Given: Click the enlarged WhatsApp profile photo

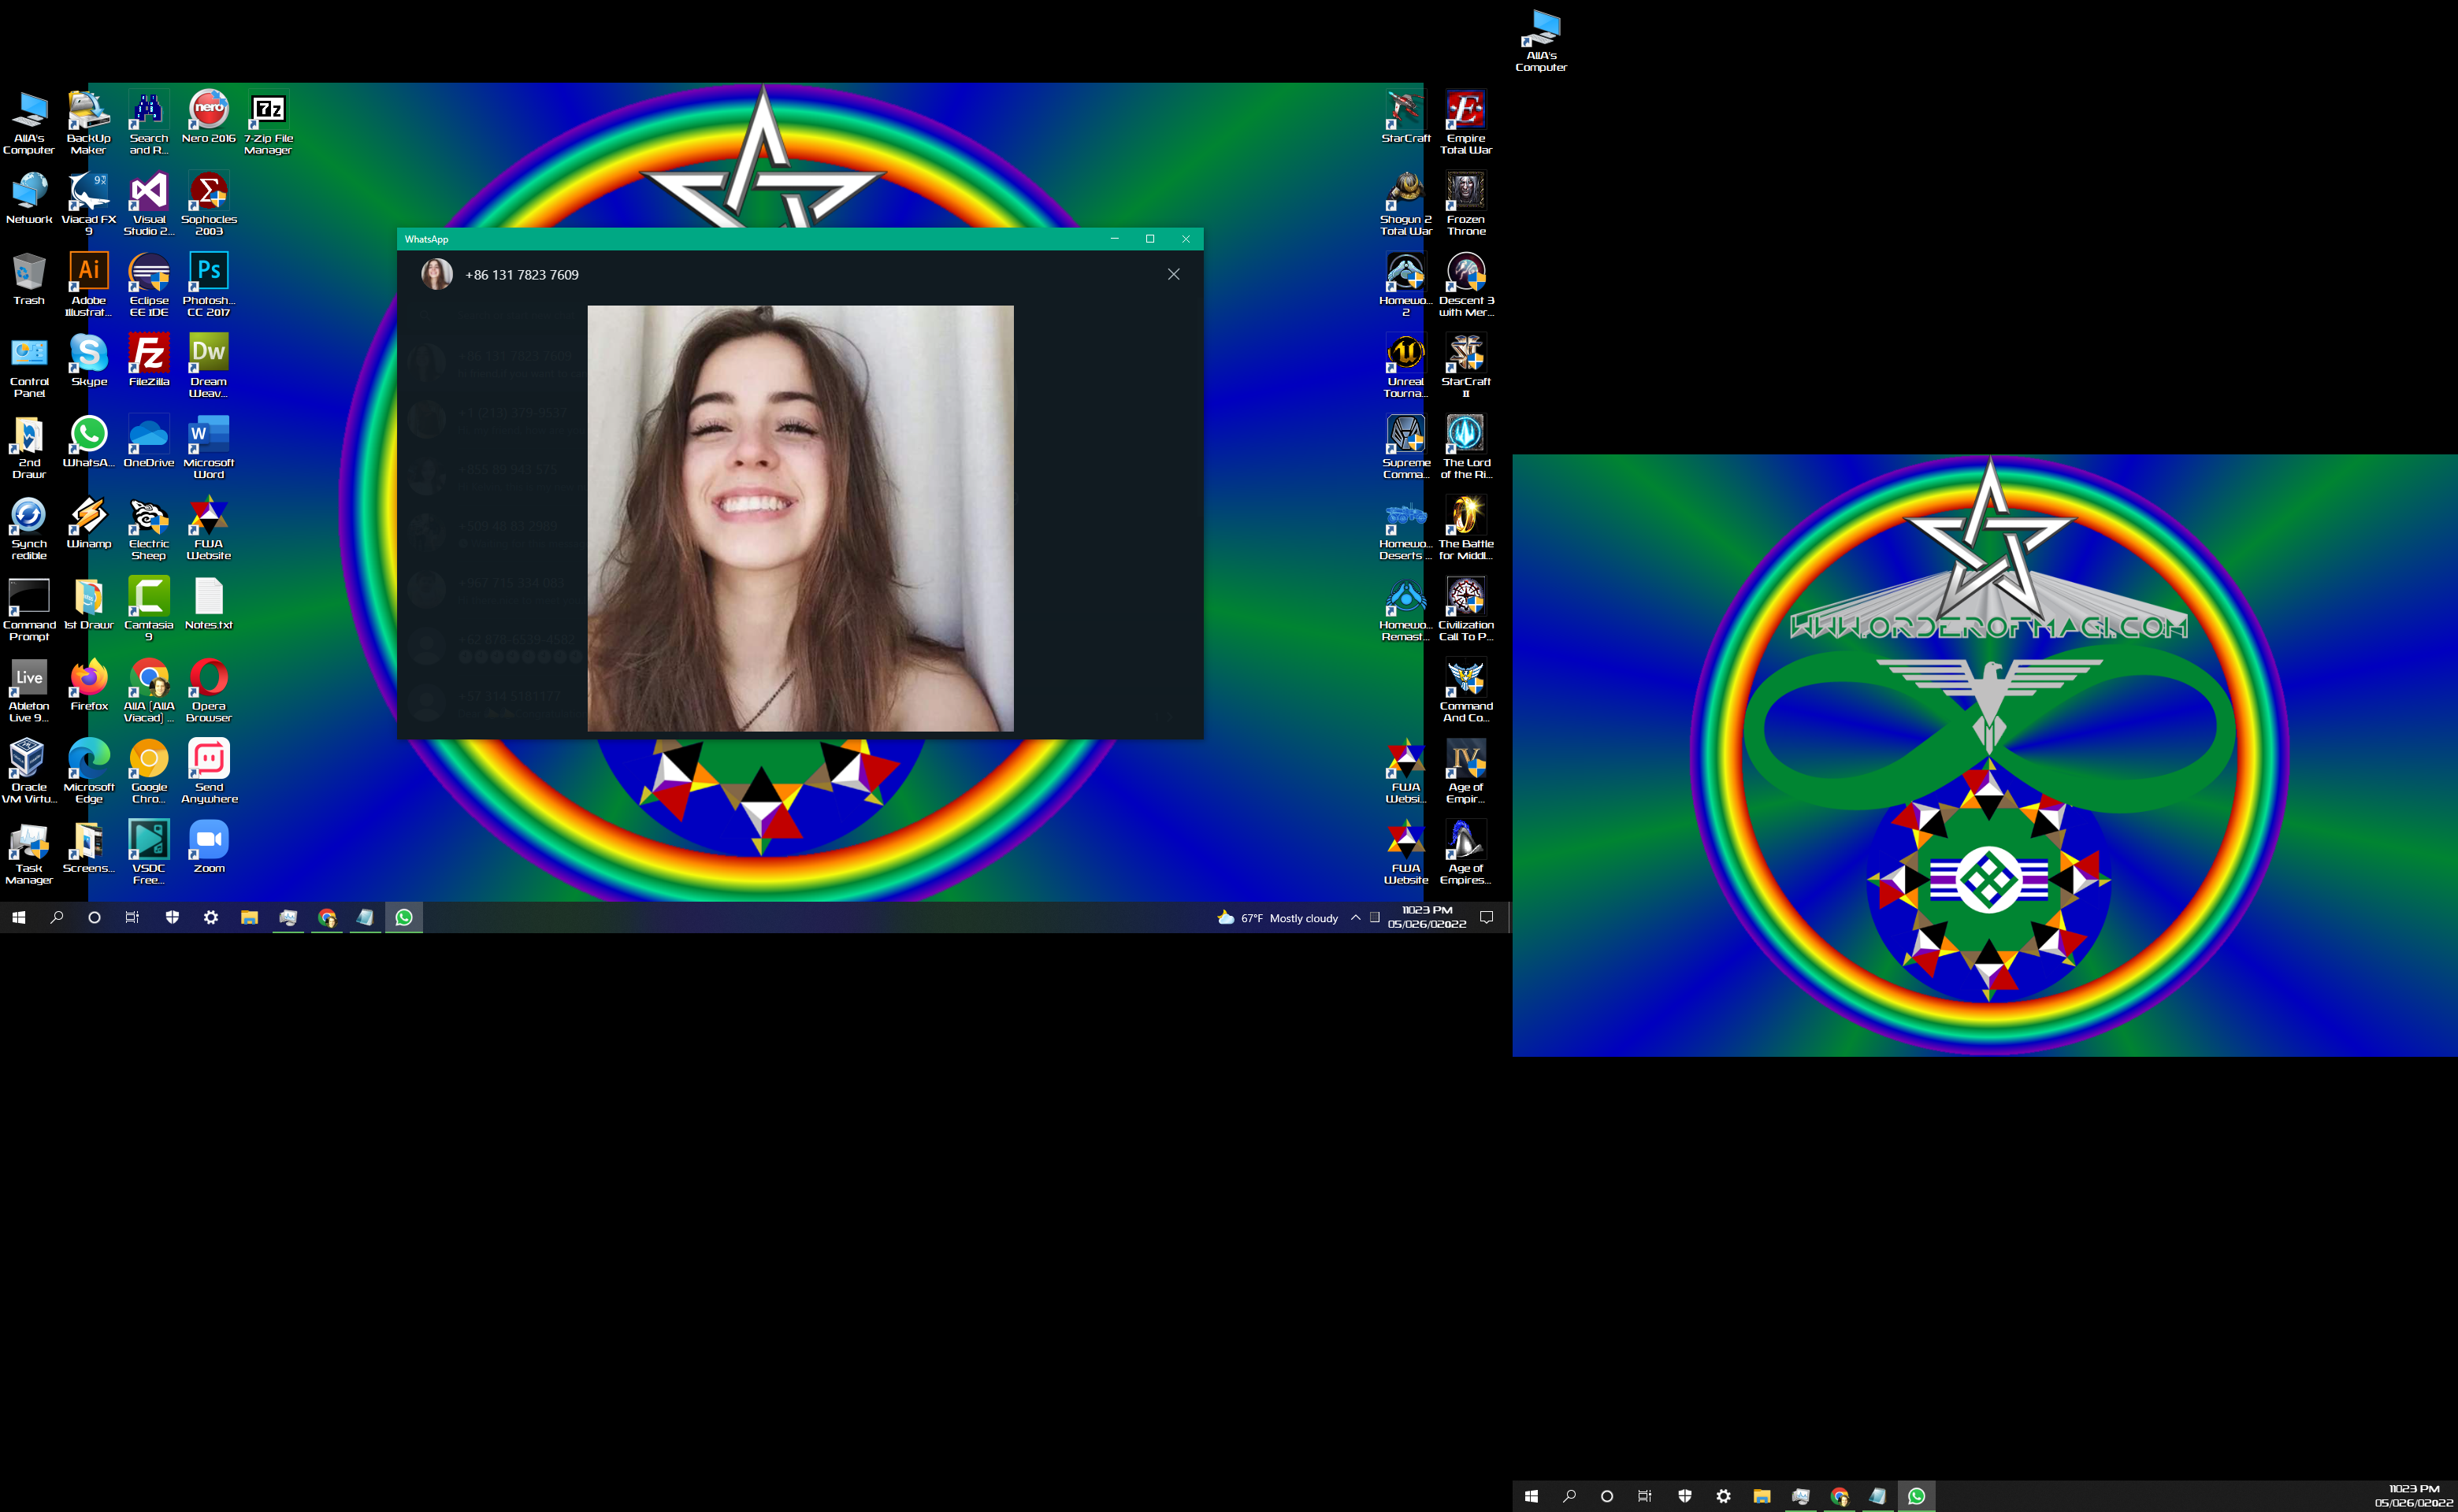Looking at the screenshot, I should point(800,518).
